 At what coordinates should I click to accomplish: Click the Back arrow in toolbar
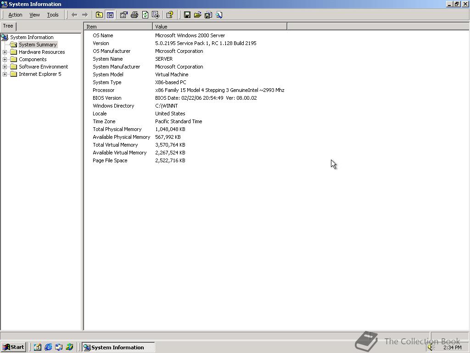point(74,15)
